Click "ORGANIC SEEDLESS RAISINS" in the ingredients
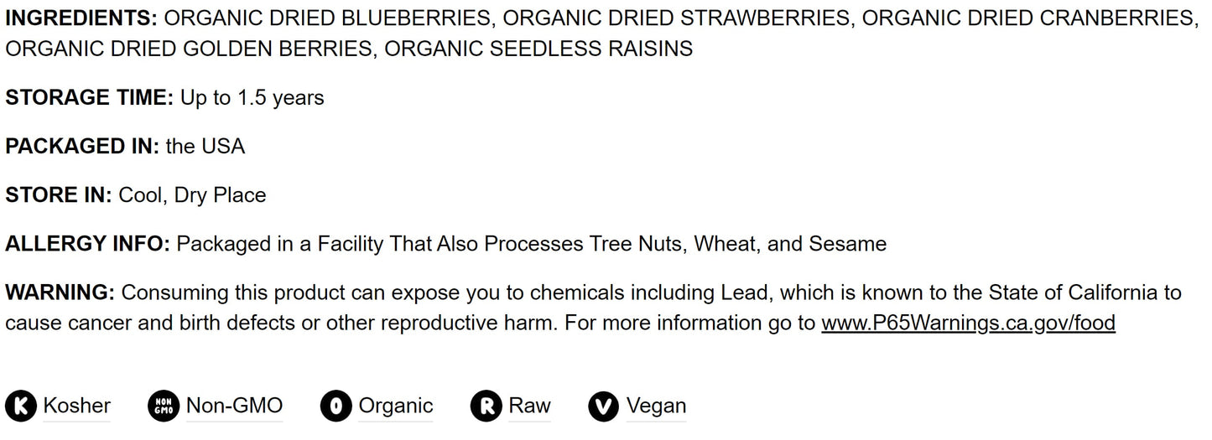1212x440 pixels. (x=538, y=49)
